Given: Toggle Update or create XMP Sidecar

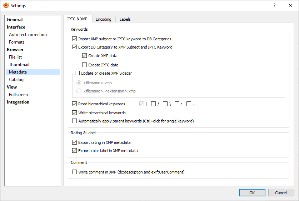Looking at the screenshot, I should click(x=77, y=73).
